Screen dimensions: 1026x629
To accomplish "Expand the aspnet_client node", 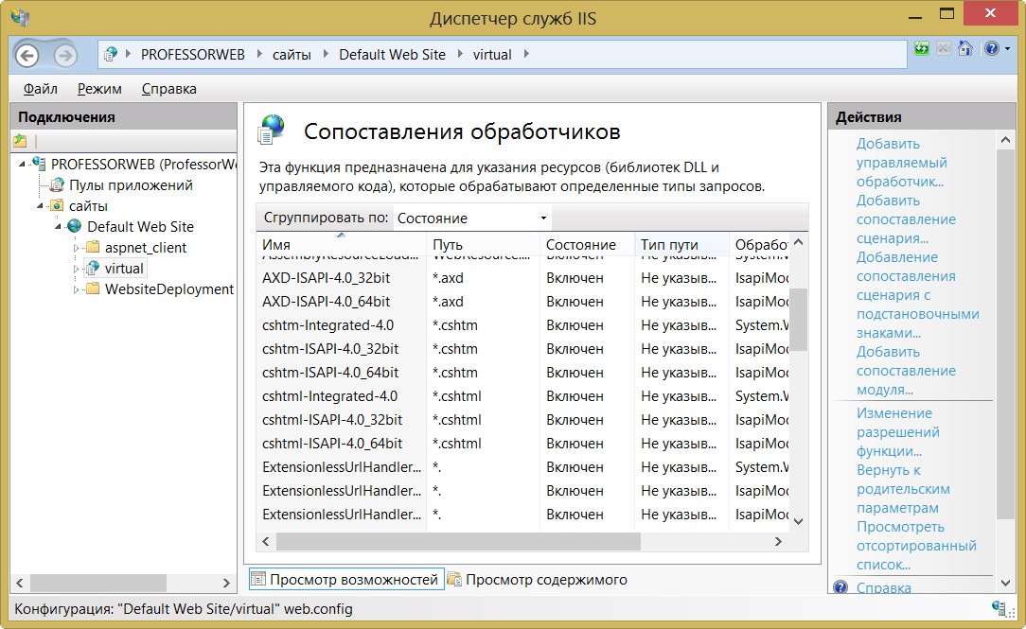I will (x=76, y=248).
